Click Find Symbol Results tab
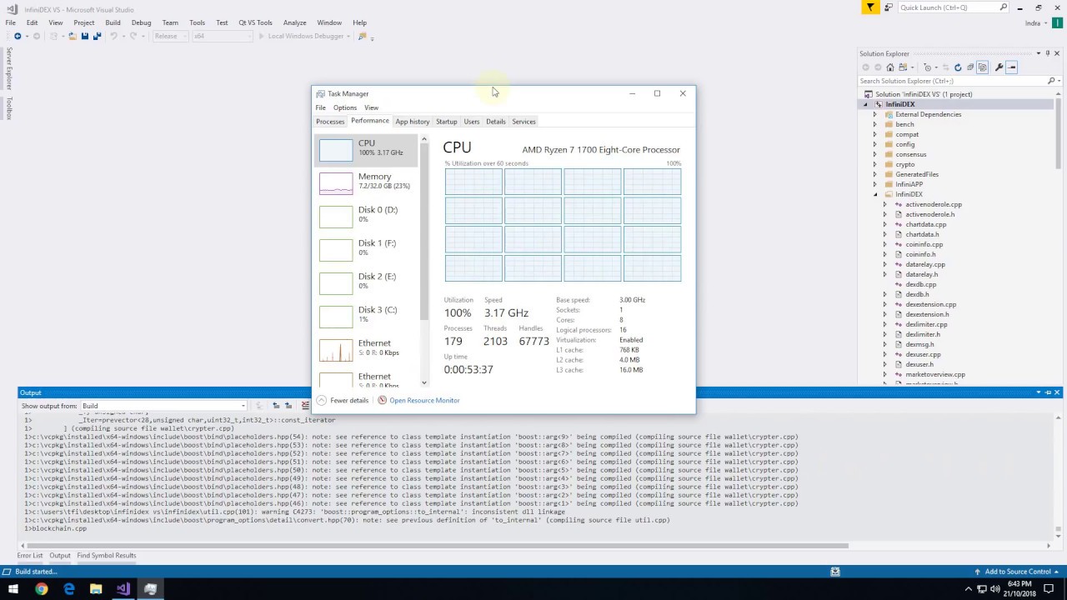This screenshot has width=1067, height=600. point(107,556)
